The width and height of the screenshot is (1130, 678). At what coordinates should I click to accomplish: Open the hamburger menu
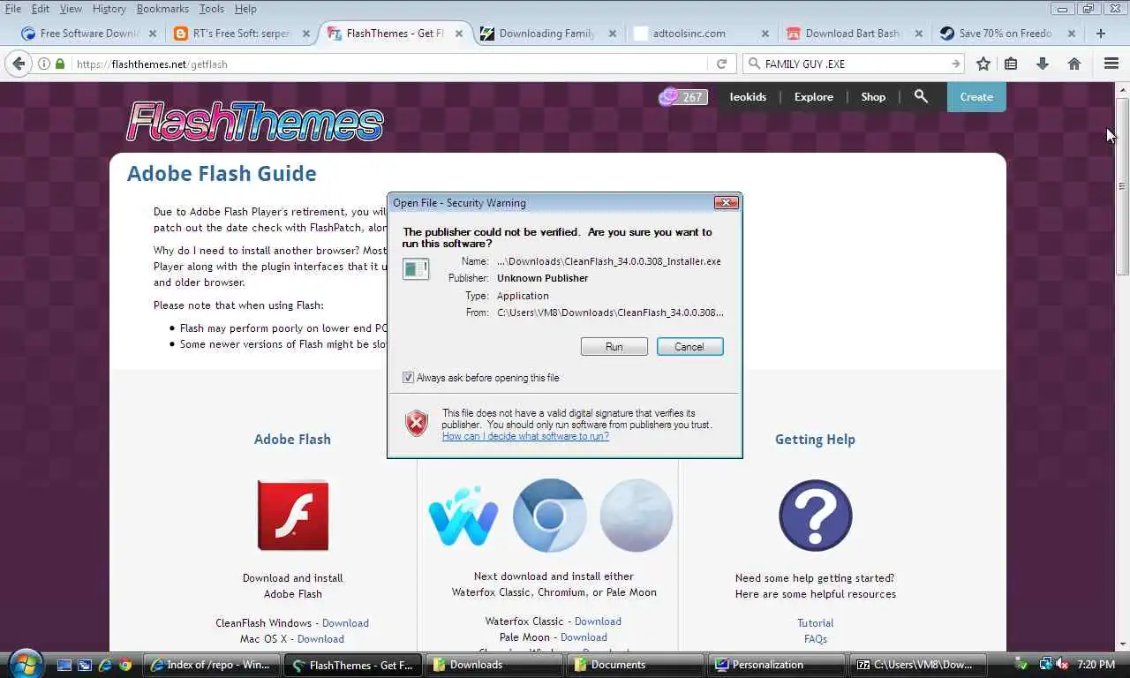tap(1111, 64)
